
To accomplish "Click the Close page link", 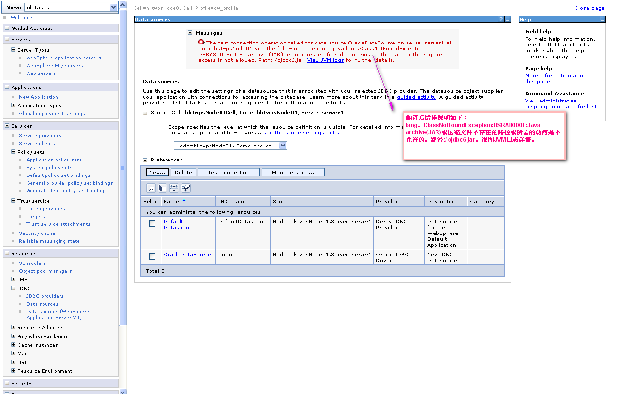I will pyautogui.click(x=589, y=8).
